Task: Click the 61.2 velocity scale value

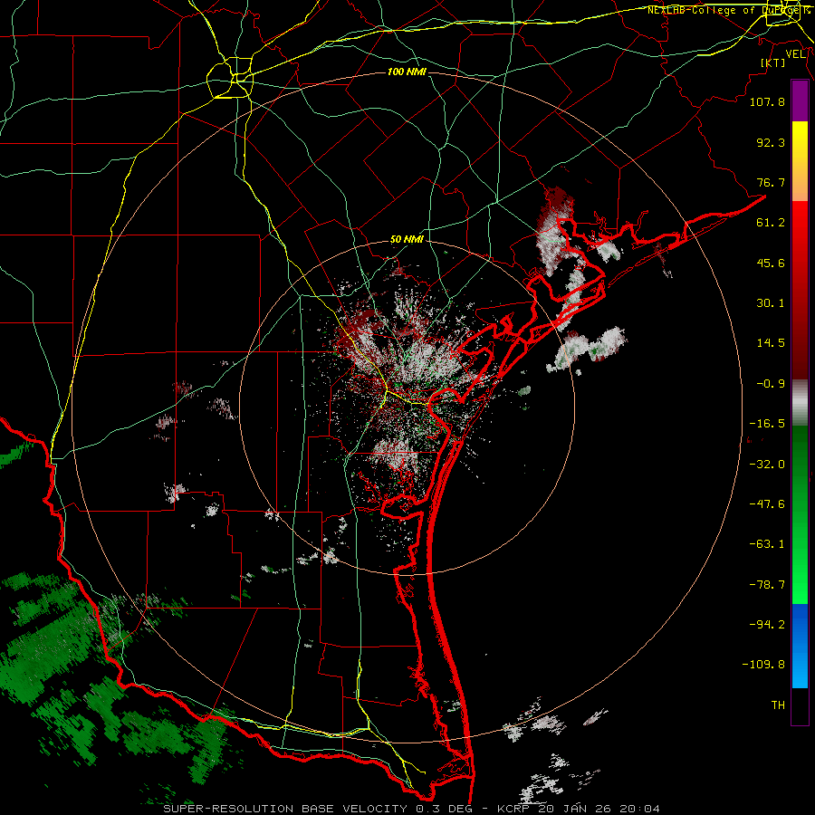Action: (771, 223)
